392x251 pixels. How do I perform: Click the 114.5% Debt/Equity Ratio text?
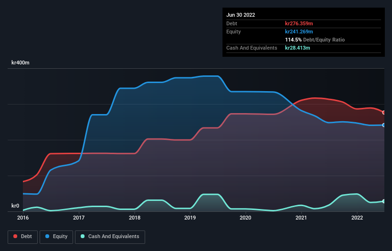[315, 40]
